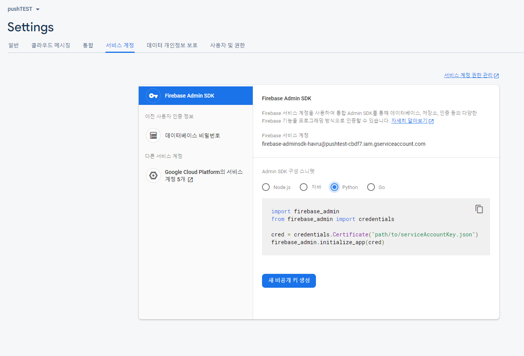
Task: Click the 다른 서비스 계정 section label
Action: [163, 156]
